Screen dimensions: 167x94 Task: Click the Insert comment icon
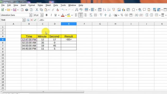[144, 10]
